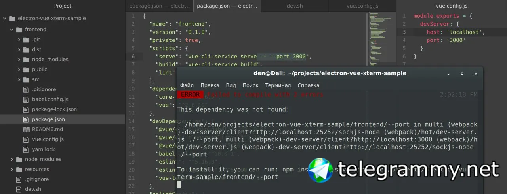The height and width of the screenshot is (194, 507).
Task: Click the resources folder icon
Action: 19,169
